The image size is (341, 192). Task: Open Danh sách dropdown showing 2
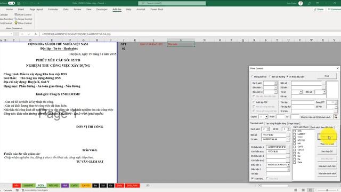click(x=268, y=129)
